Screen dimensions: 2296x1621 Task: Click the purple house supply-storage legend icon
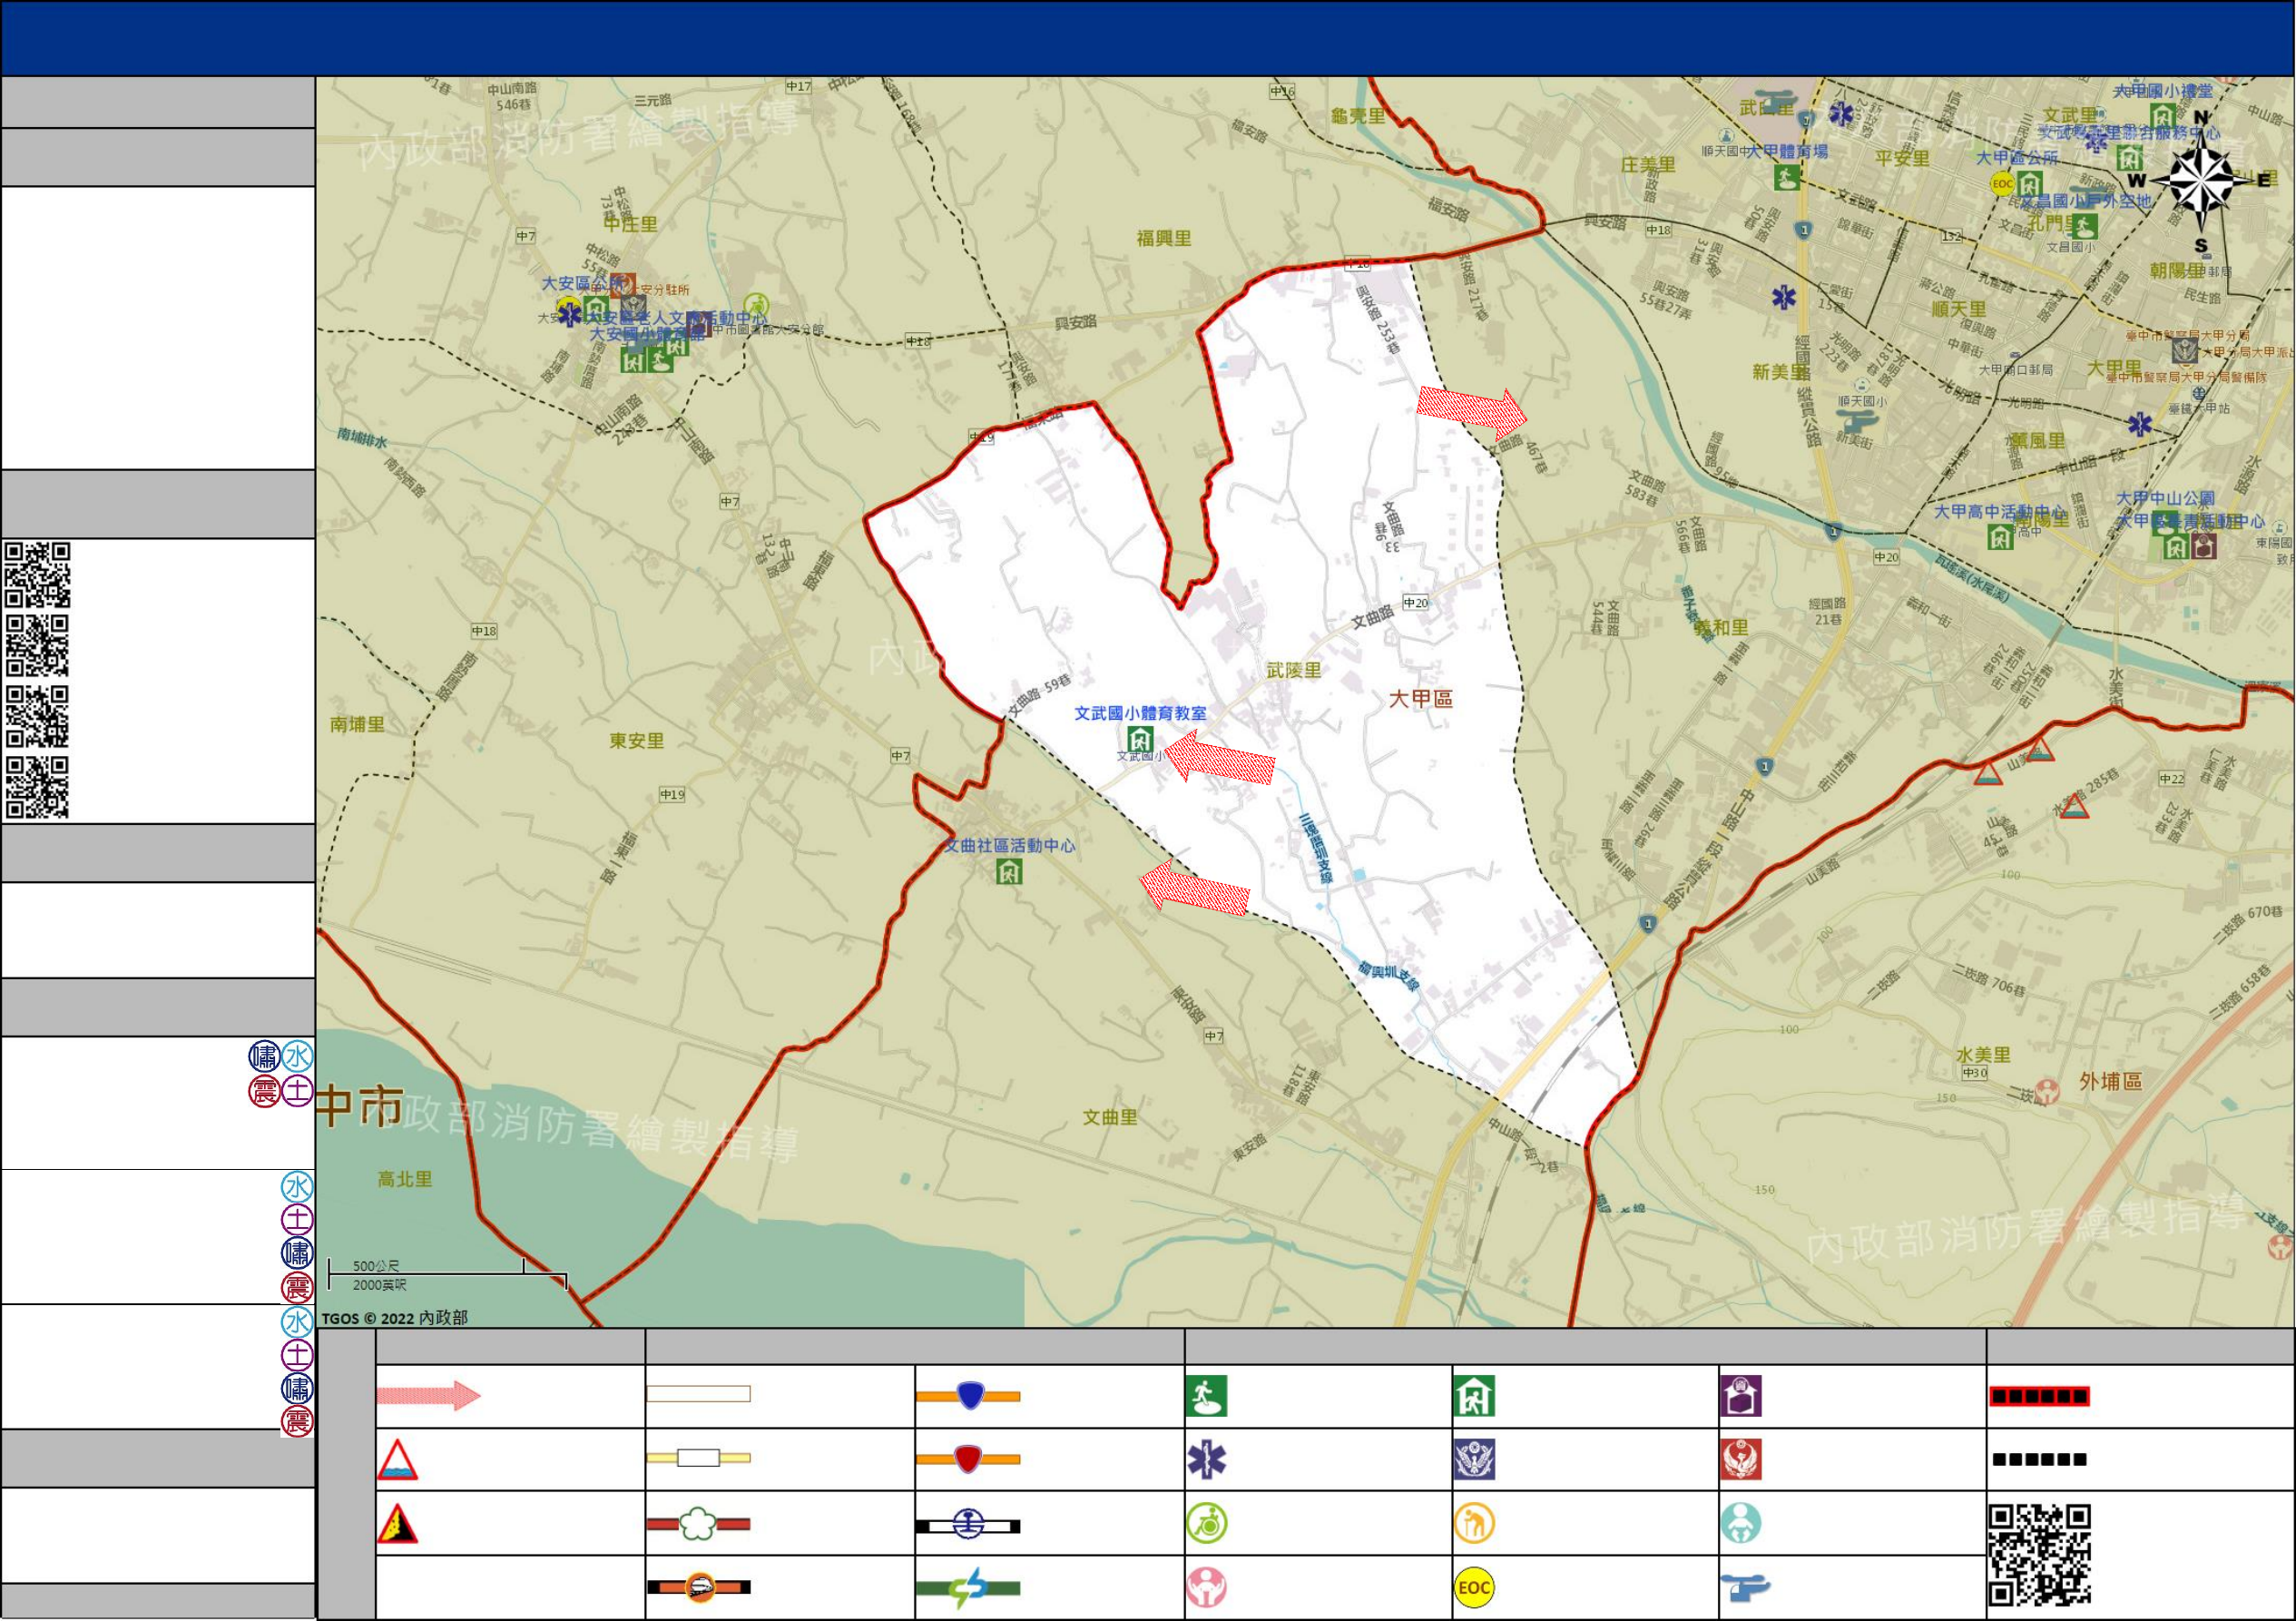click(1741, 1396)
